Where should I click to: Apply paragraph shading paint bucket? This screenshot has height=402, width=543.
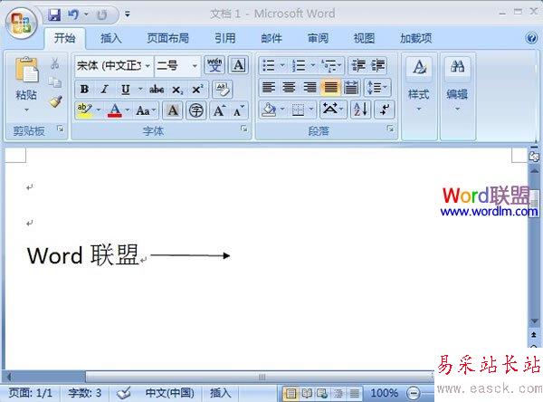(x=269, y=110)
